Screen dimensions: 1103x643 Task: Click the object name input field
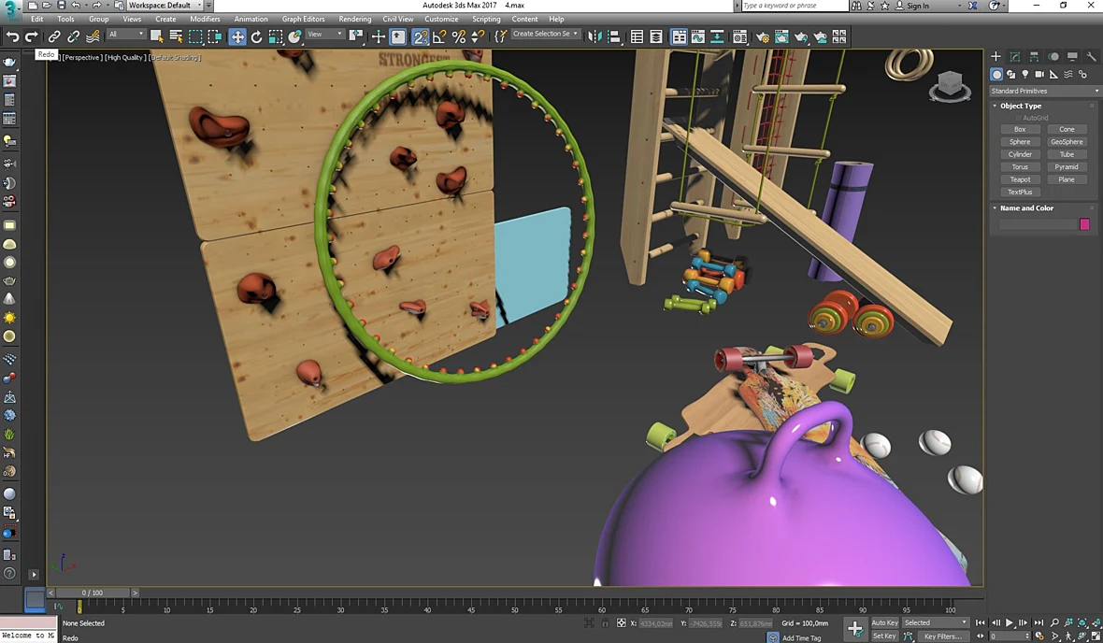[x=1039, y=224]
